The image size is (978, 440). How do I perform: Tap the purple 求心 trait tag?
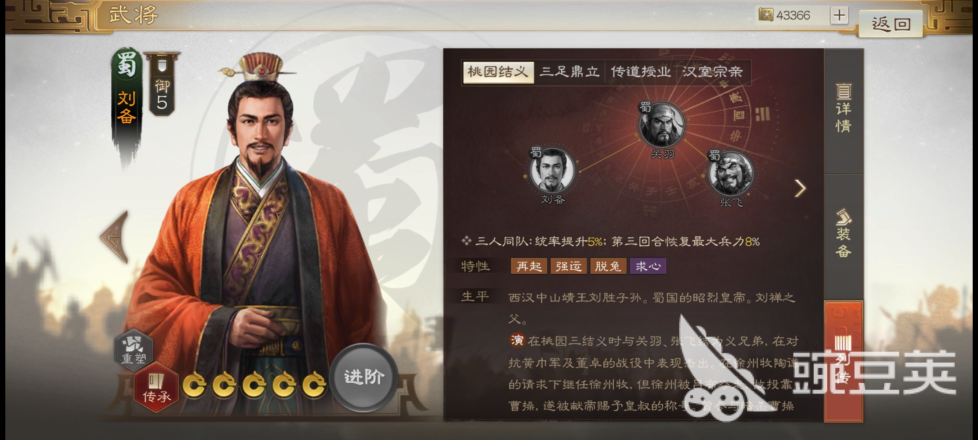(648, 266)
